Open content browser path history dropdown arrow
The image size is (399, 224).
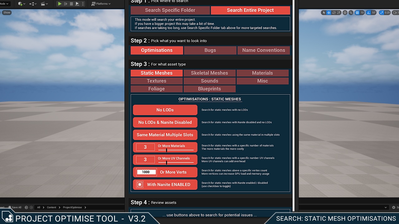coord(386,208)
